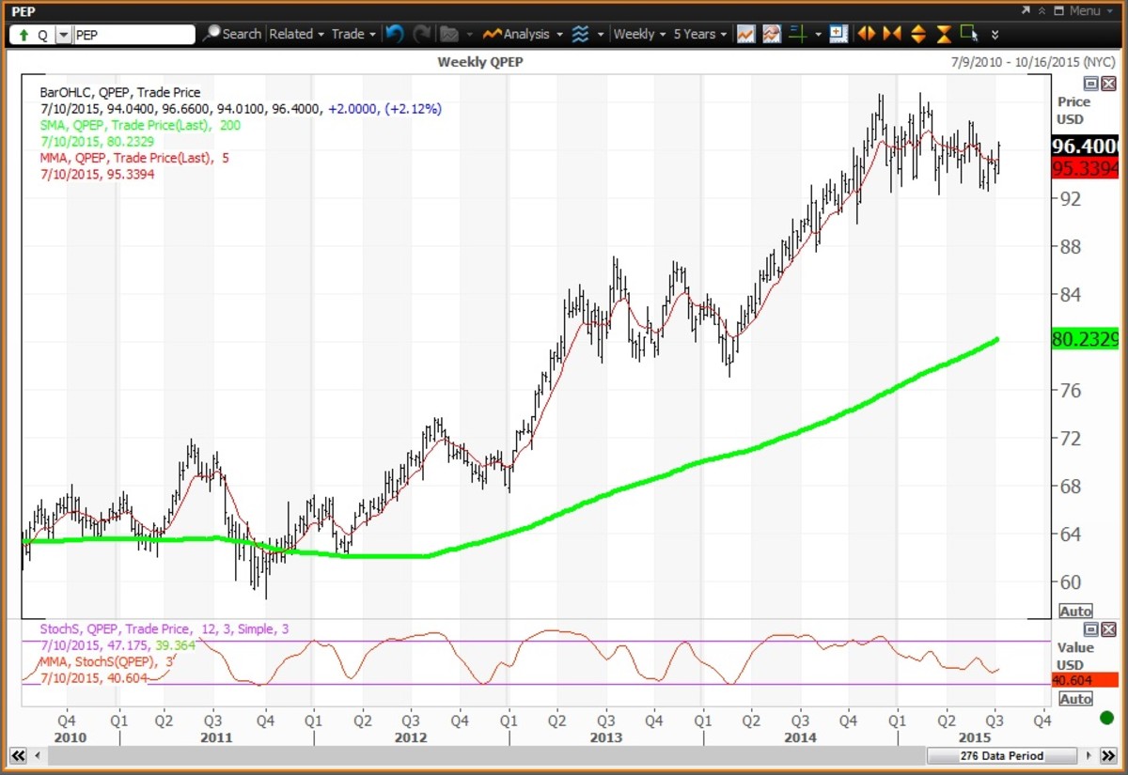Select the box zoom tool icon
The image size is (1128, 775).
969,34
